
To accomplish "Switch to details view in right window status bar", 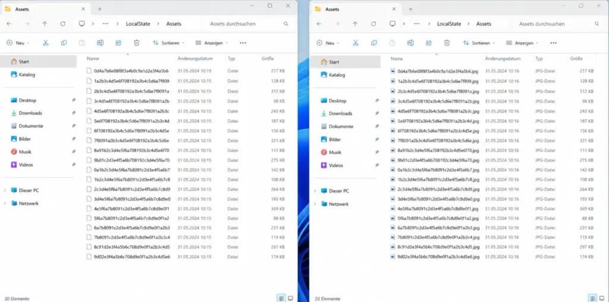I will coord(592,298).
